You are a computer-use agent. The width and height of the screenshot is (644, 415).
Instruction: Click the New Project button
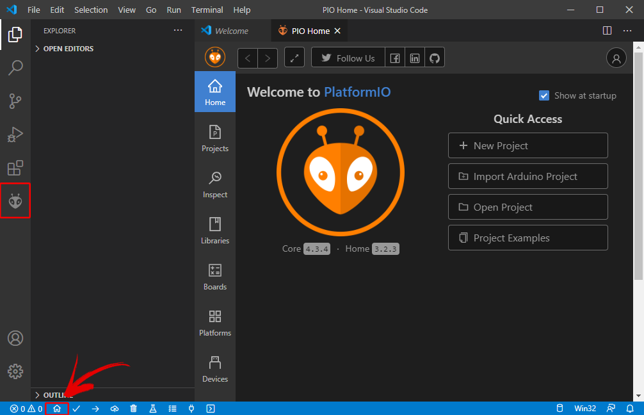pyautogui.click(x=527, y=145)
